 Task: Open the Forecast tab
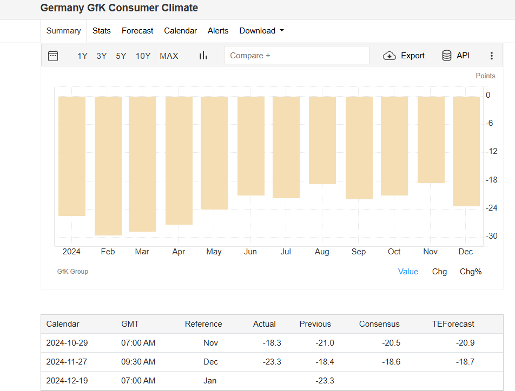137,31
